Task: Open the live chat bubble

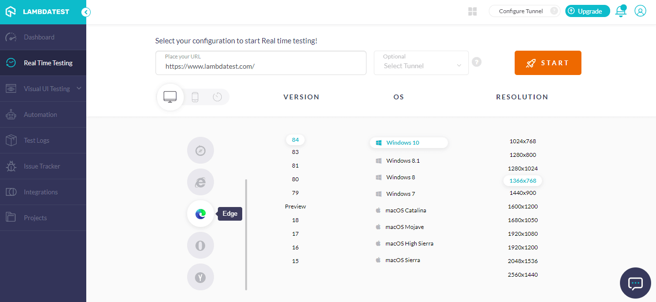Action: [635, 283]
